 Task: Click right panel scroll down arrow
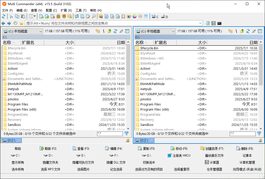pyautogui.click(x=261, y=129)
